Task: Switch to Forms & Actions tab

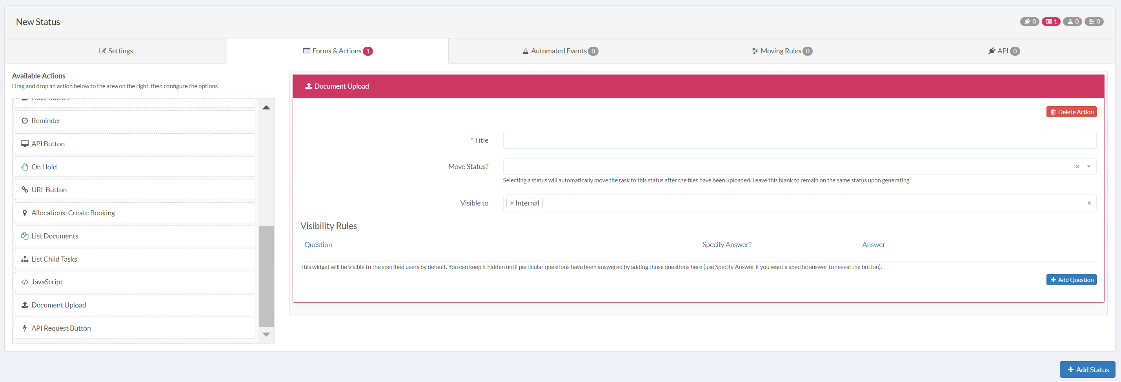Action: click(x=338, y=51)
